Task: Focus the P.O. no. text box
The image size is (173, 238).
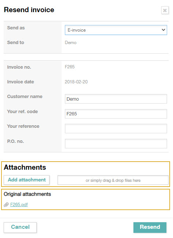Action: point(116,144)
